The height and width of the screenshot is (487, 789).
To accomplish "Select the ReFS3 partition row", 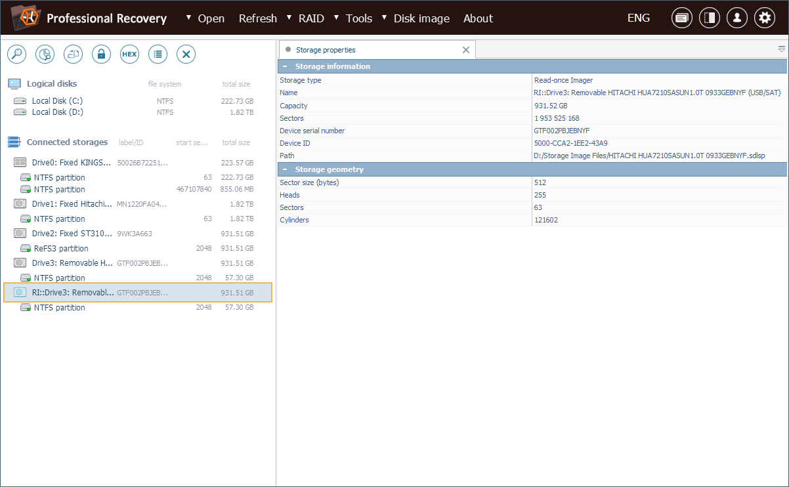I will tap(138, 249).
